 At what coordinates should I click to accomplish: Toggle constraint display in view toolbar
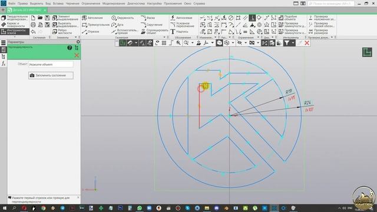[264, 43]
